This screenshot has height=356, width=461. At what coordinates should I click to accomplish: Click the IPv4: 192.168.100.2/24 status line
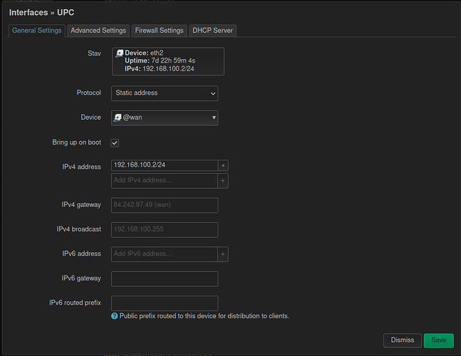click(159, 69)
